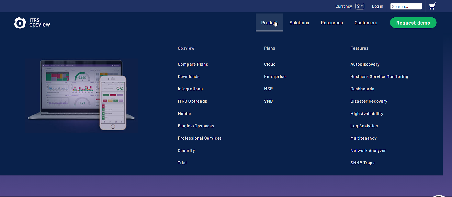Open Business Service Monitoring link
Screen dimensions: 452x197
coord(379,76)
